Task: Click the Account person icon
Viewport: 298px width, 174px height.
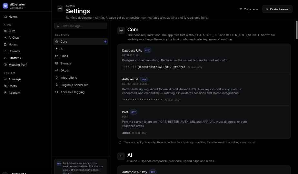Action: coord(5,92)
